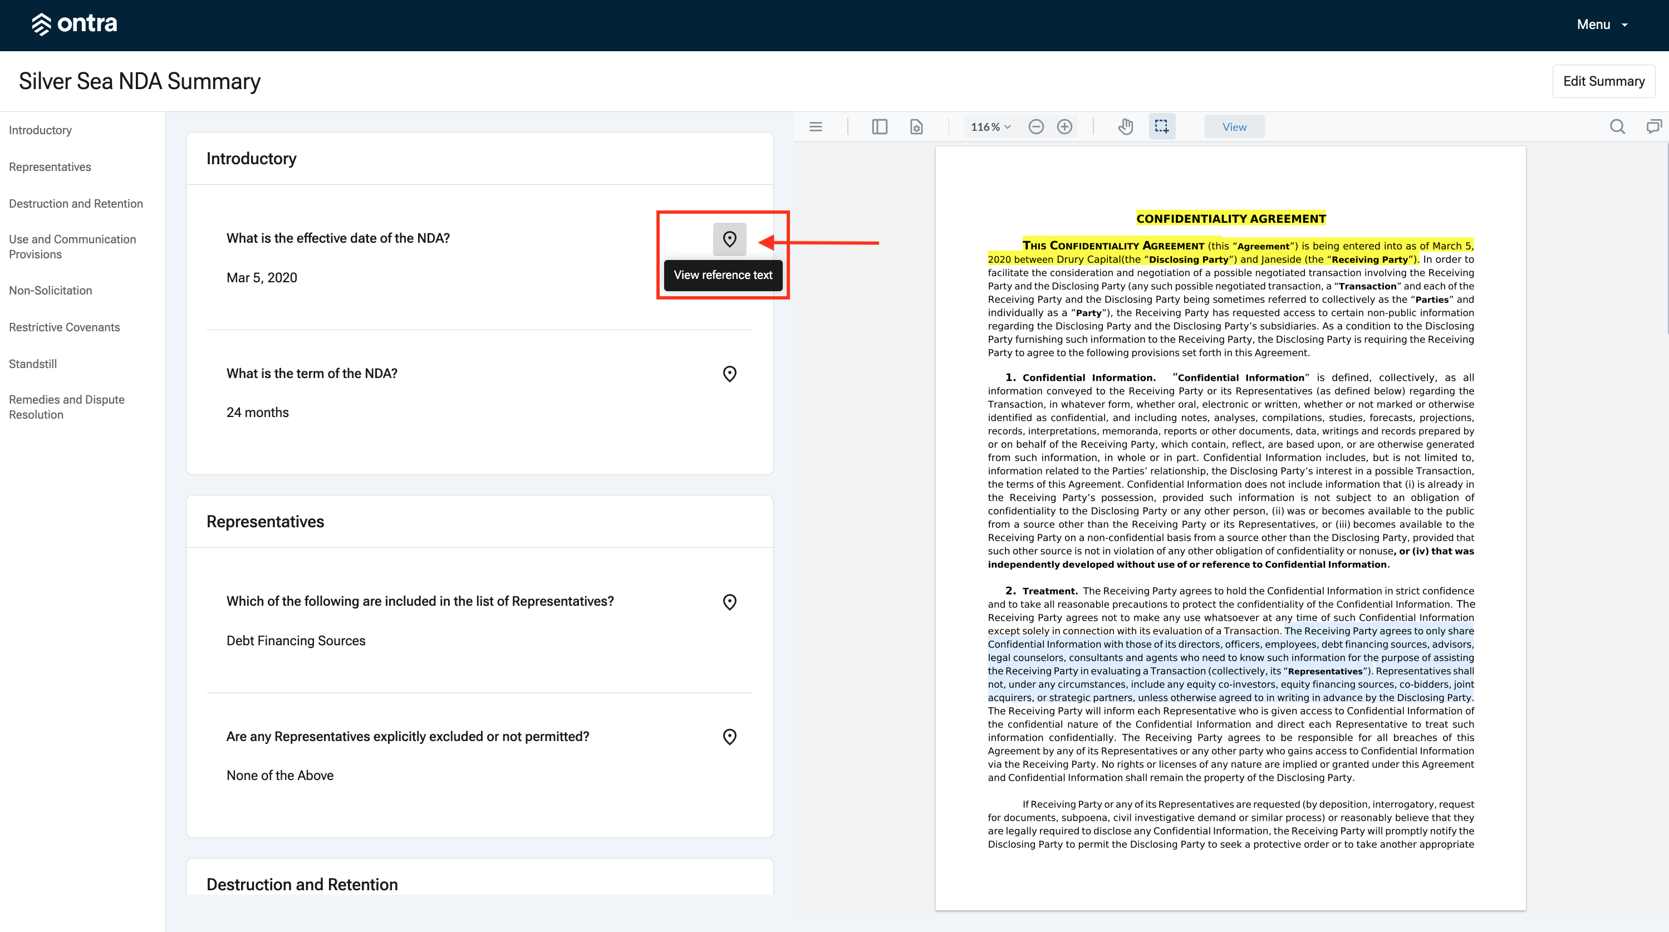Click the '1. Confidential Information.' heading
This screenshot has height=932, width=1669.
point(1080,377)
